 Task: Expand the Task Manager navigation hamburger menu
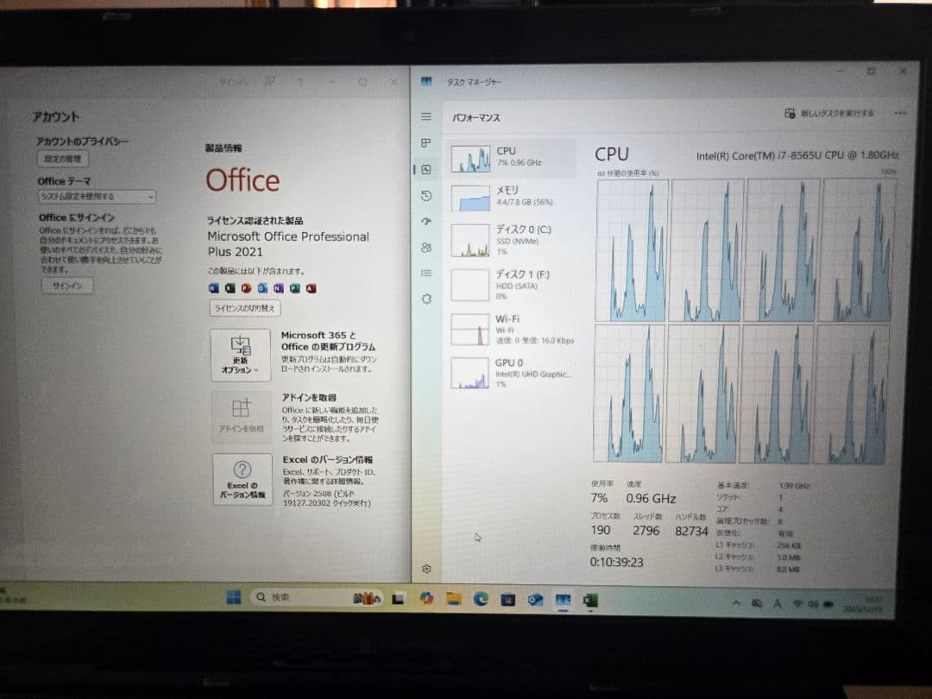(425, 116)
